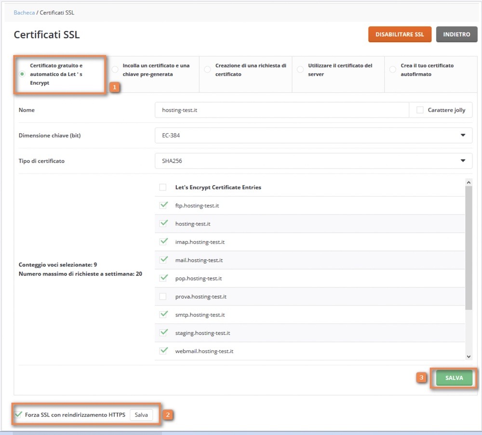Image resolution: width=482 pixels, height=435 pixels.
Task: Select the Let's Encrypt free certificate option
Action: (x=22, y=74)
